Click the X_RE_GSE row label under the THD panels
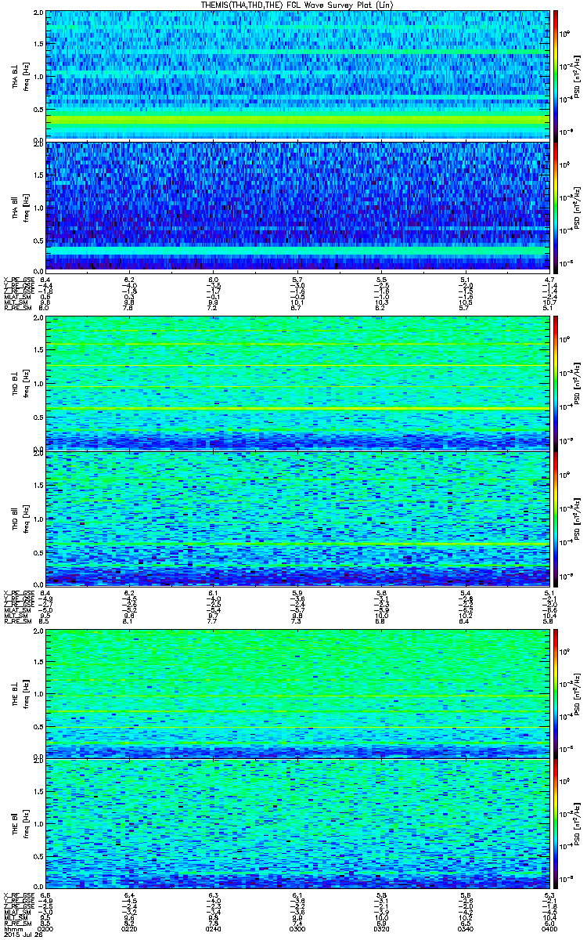The height and width of the screenshot is (940, 587). coord(17,591)
